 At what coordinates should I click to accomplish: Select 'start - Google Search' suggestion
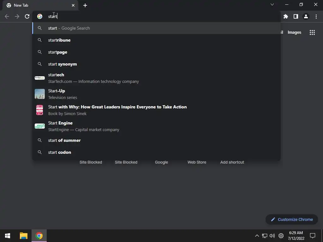click(x=156, y=28)
